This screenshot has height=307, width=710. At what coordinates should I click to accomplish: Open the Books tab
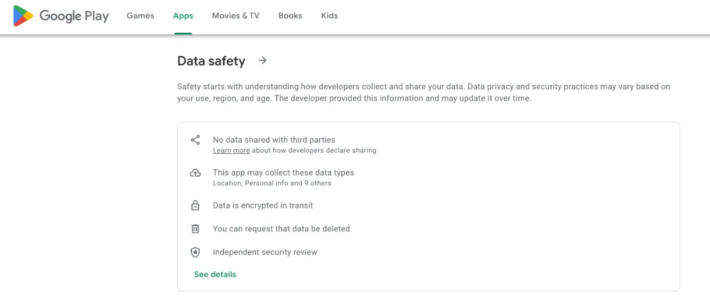tap(291, 16)
